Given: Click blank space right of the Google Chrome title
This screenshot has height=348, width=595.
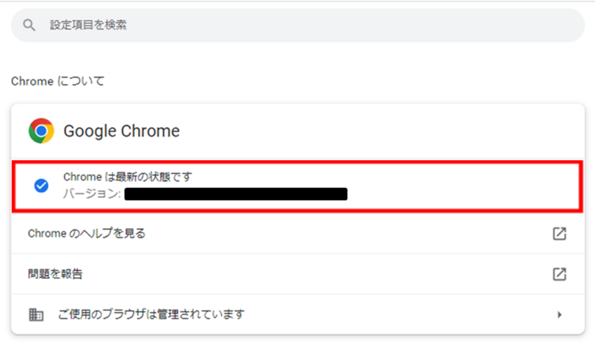Looking at the screenshot, I should tap(378, 131).
